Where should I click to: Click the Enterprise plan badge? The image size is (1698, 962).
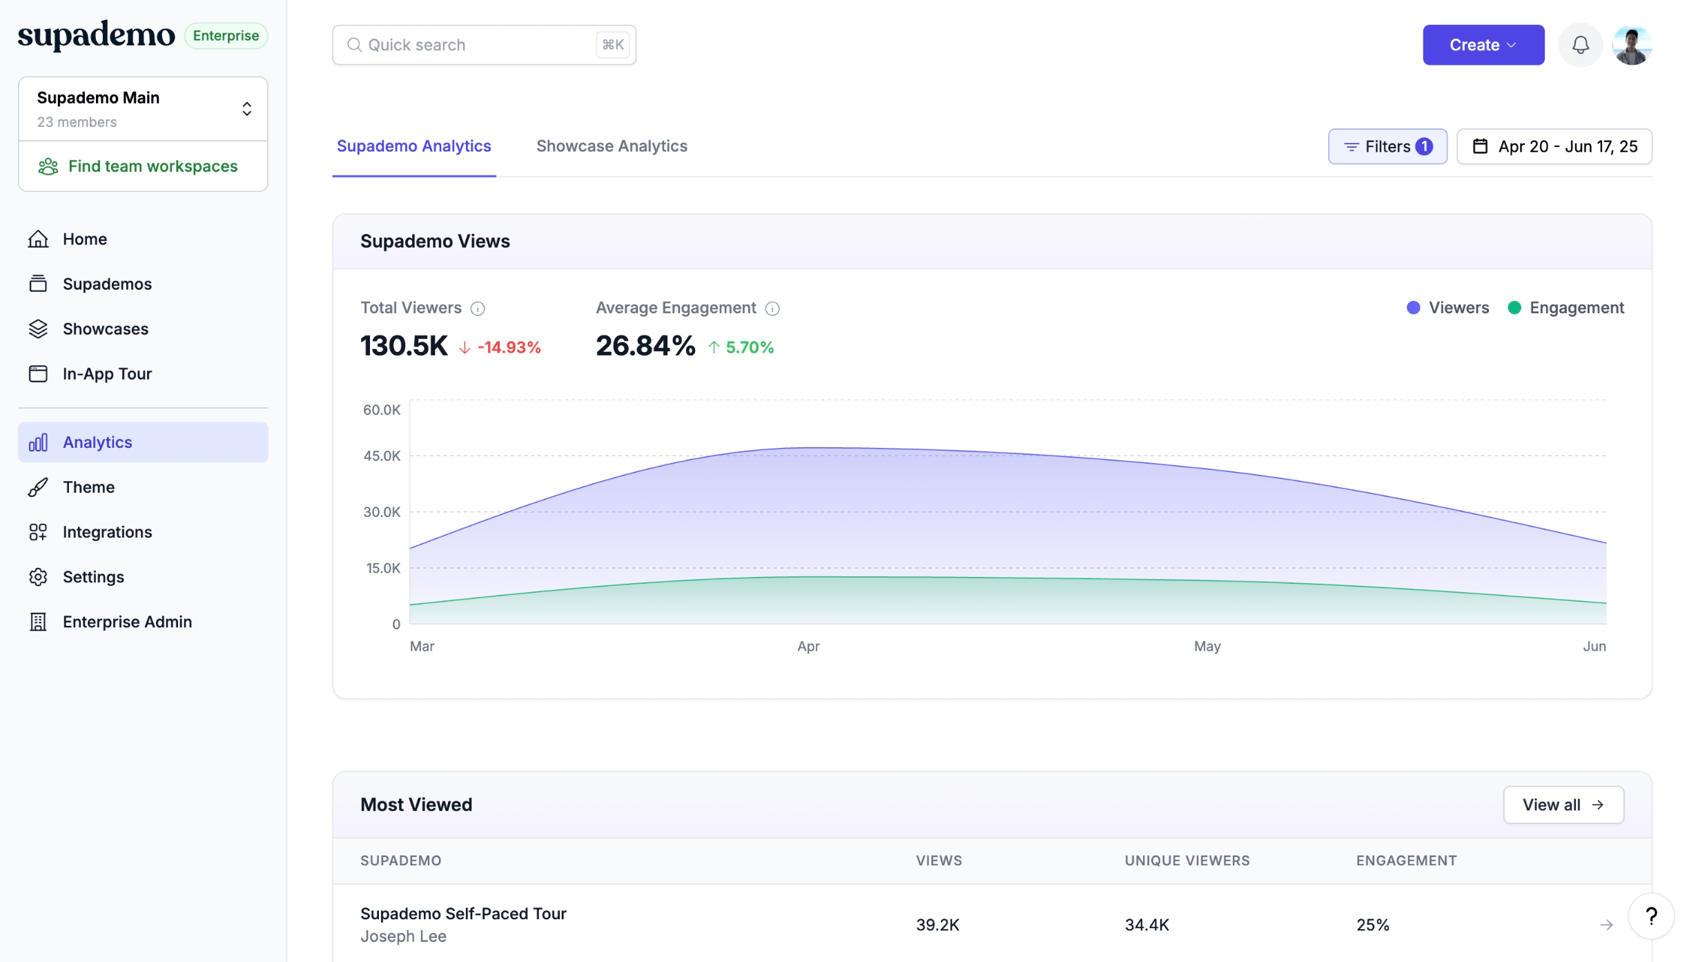click(226, 36)
